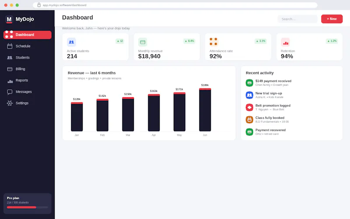
Task: Open the New trial sign-up entry
Action: pyautogui.click(x=291, y=95)
